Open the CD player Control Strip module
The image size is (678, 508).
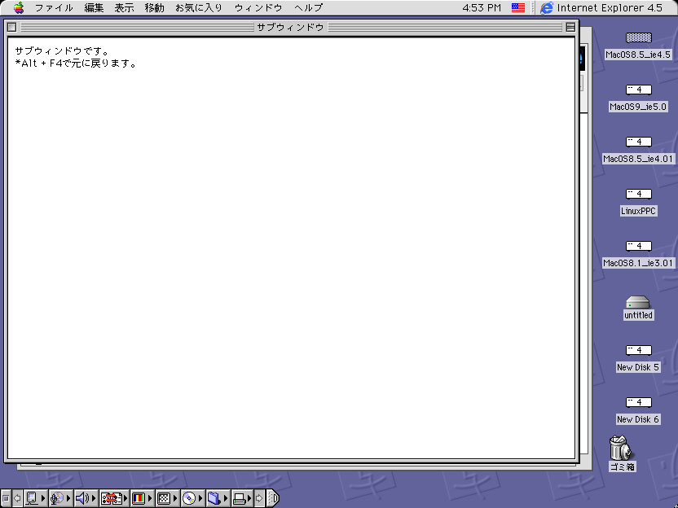pyautogui.click(x=192, y=498)
